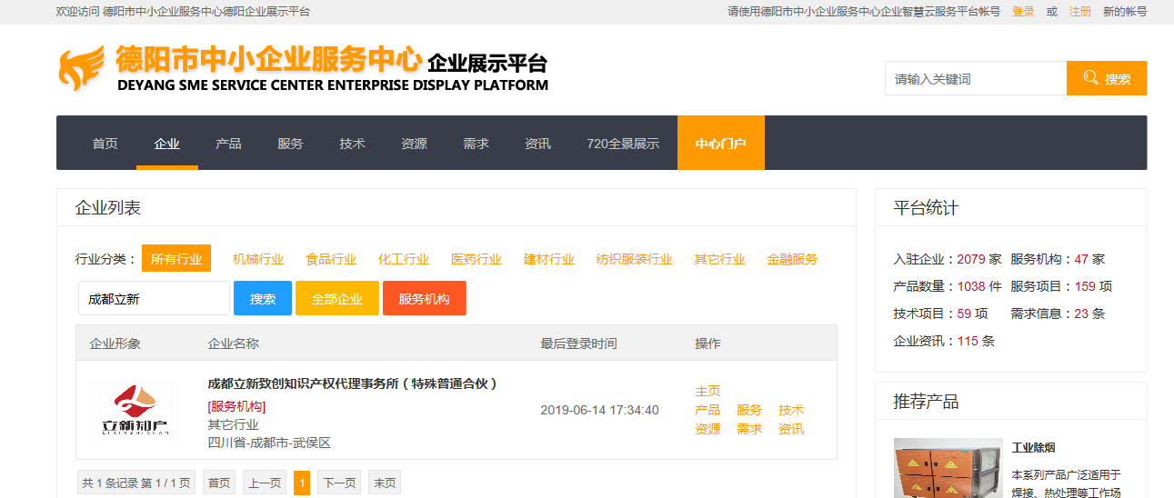Open the 首页 navigation tab
1174x498 pixels.
(105, 144)
